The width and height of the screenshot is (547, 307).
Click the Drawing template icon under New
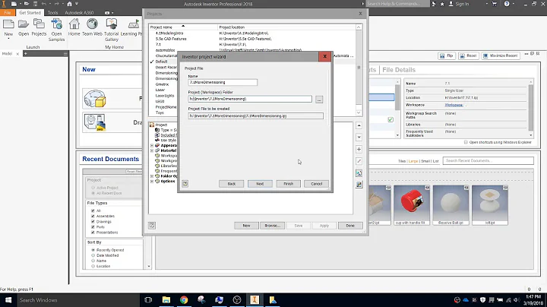coord(95,122)
